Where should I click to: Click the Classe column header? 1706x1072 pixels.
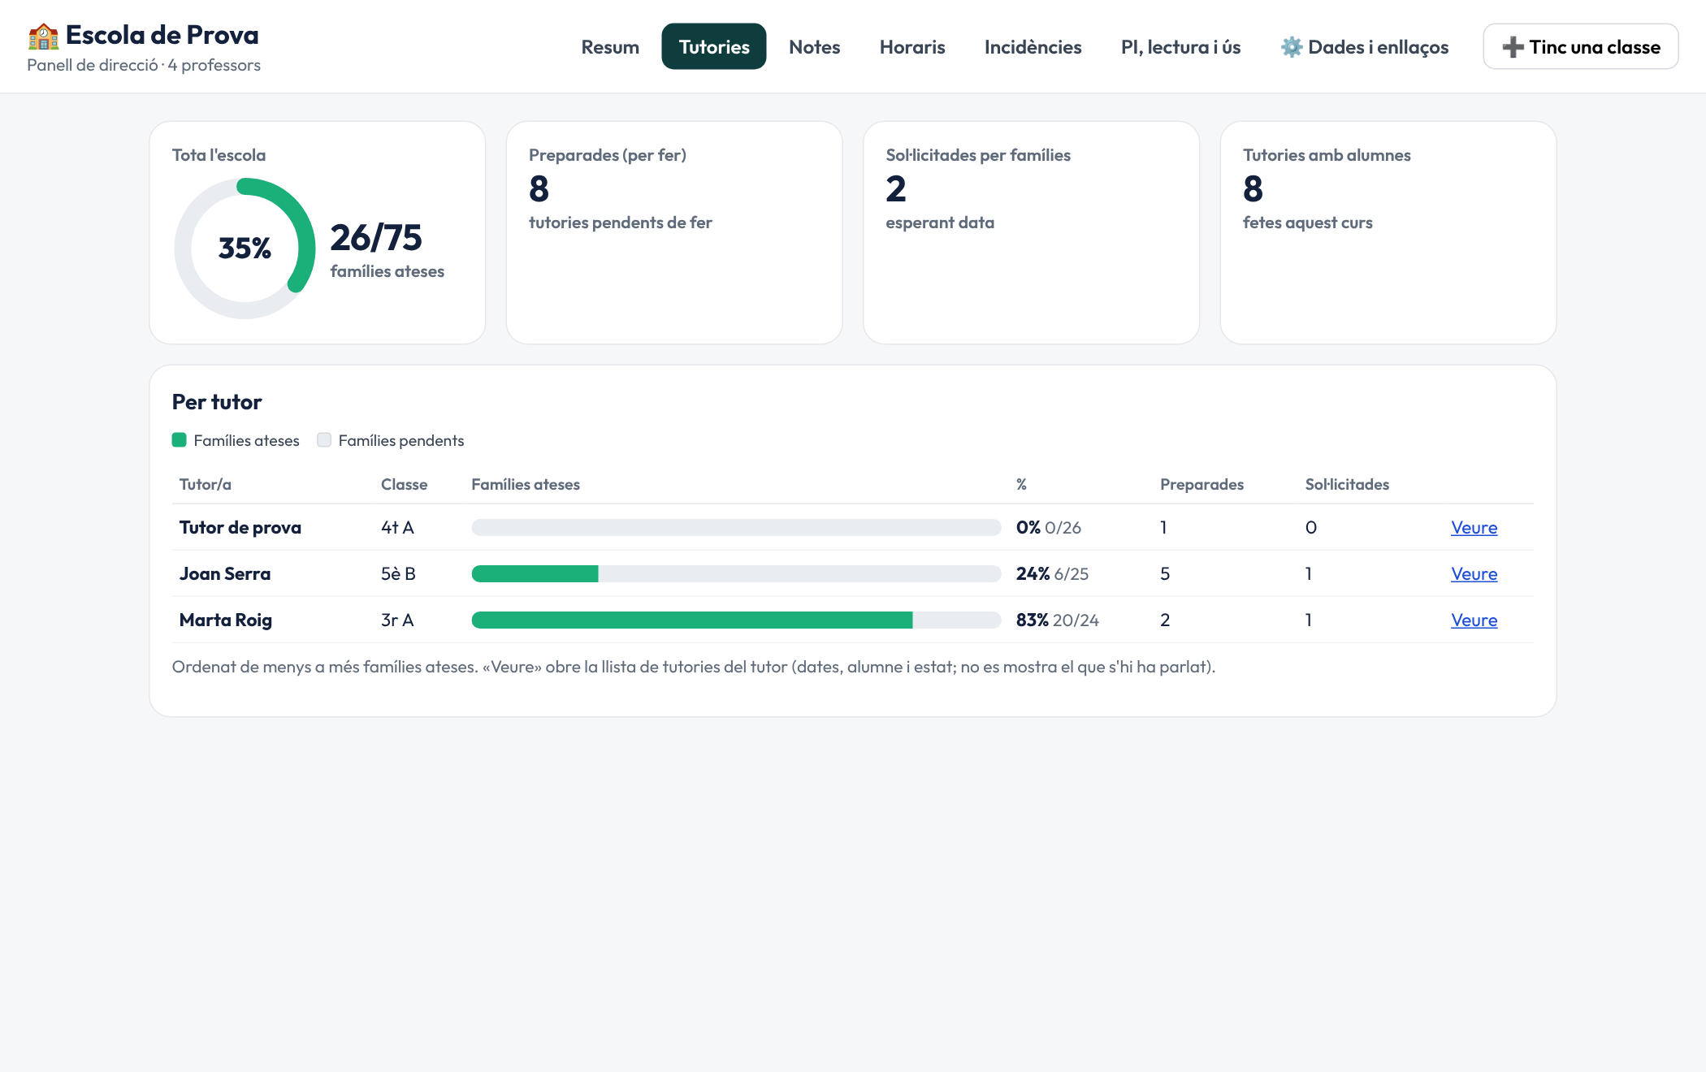(404, 485)
